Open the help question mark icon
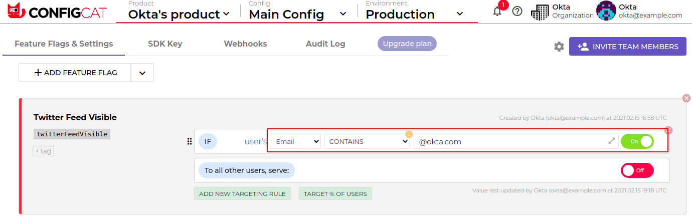This screenshot has height=219, width=692. click(x=517, y=12)
